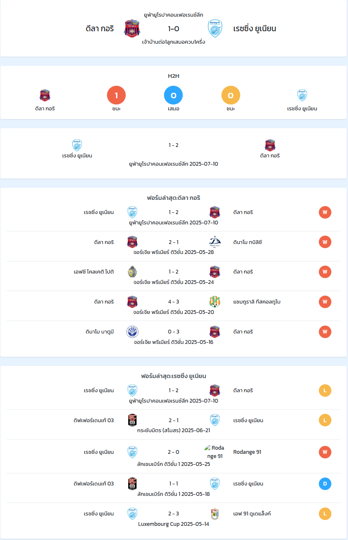Click the Racing FC logo in match header
Screen dimensions: 348x540
coord(215,28)
